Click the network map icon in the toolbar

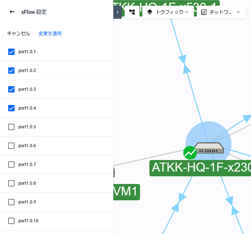click(x=204, y=12)
